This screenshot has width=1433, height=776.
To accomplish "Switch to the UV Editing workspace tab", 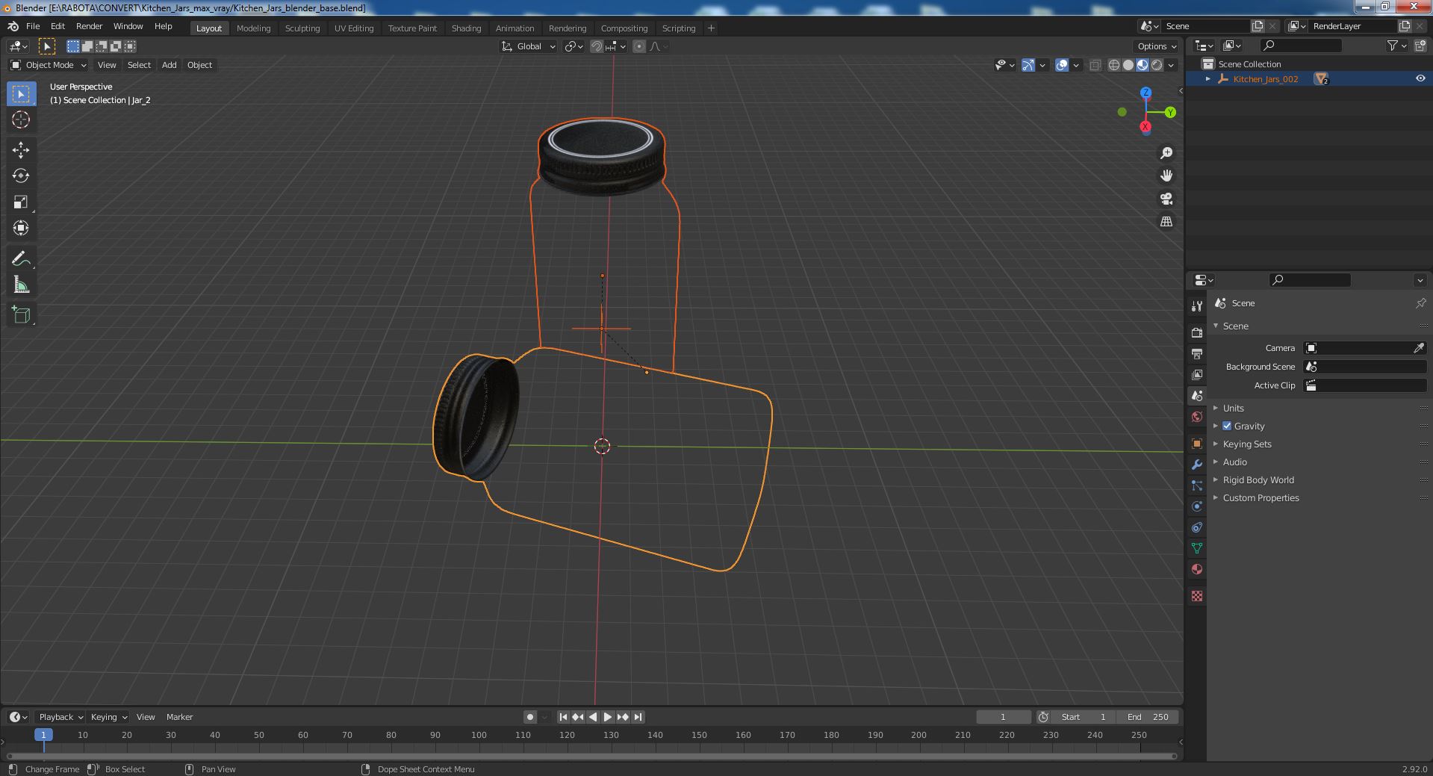I will click(x=354, y=28).
